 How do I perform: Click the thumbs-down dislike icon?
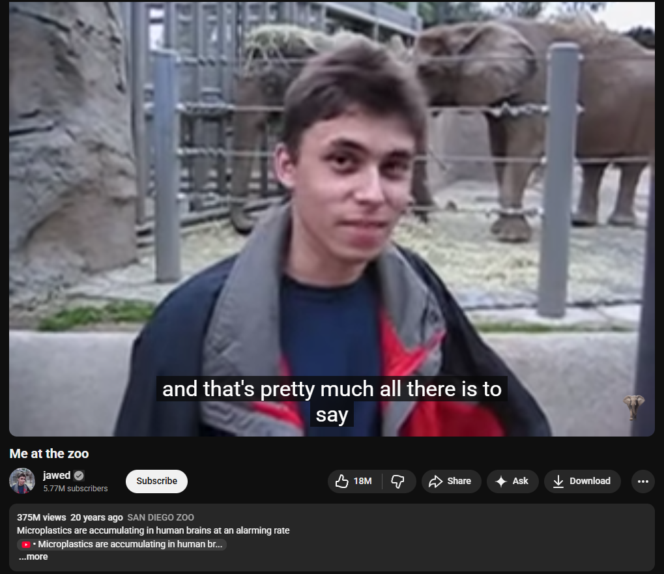tap(397, 481)
